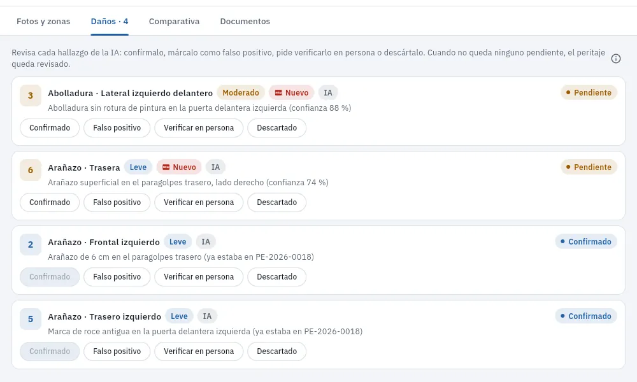Screen dimensions: 637x382
Task: Select the title 'Arañazo · Frontal izquierdo'
Action: [104, 243]
